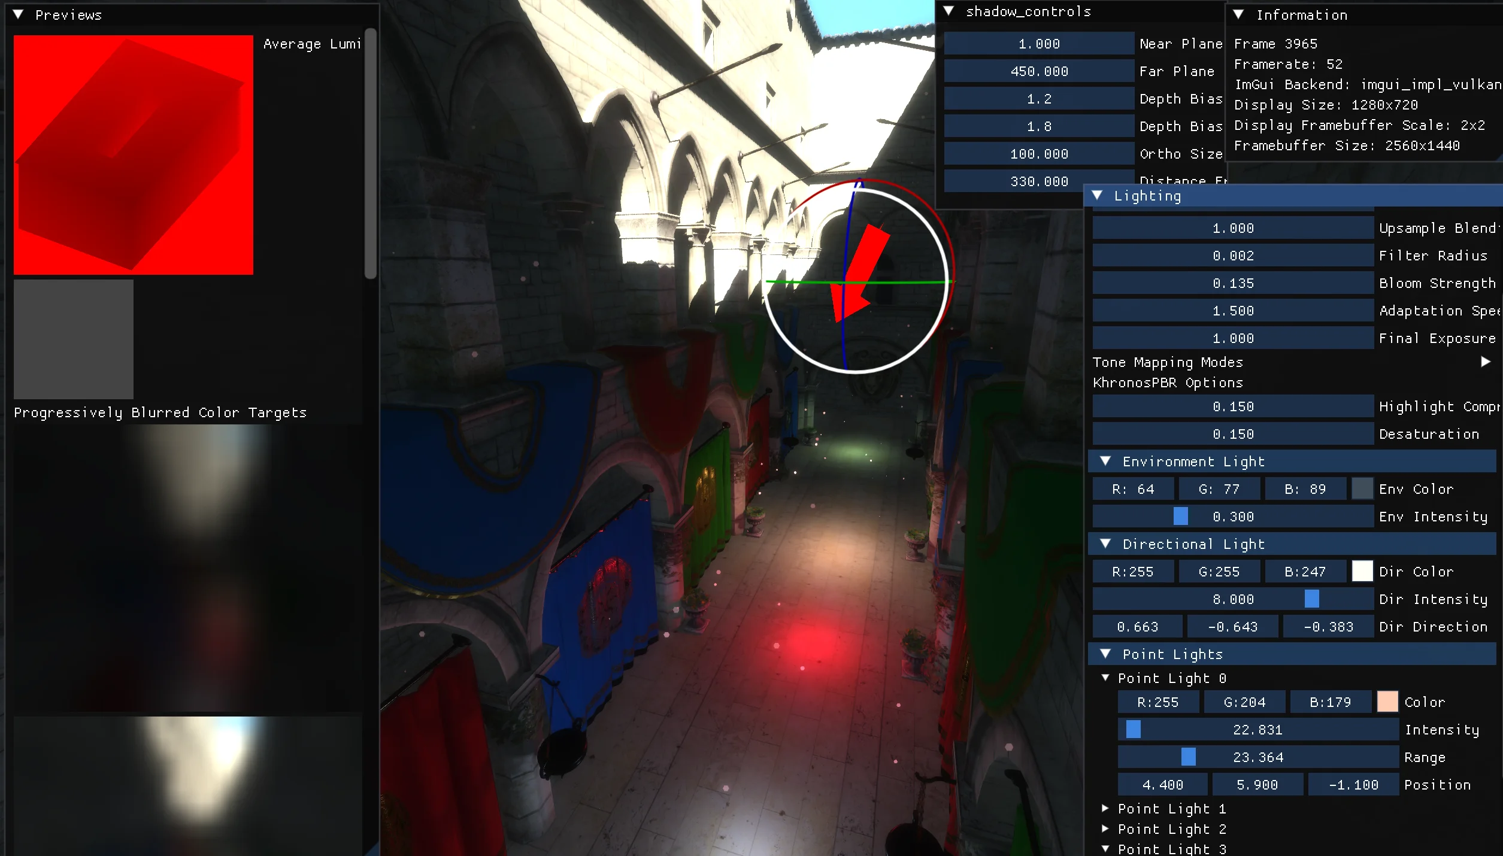Click the Adaptation Speed value field

(1233, 310)
